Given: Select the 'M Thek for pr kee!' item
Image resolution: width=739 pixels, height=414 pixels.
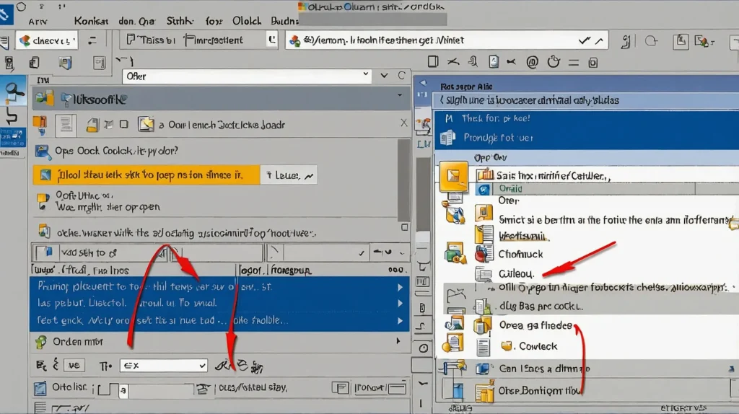Looking at the screenshot, I should tap(586, 118).
